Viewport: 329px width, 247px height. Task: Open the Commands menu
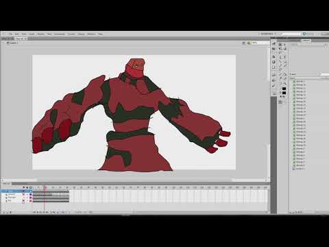click(x=60, y=34)
